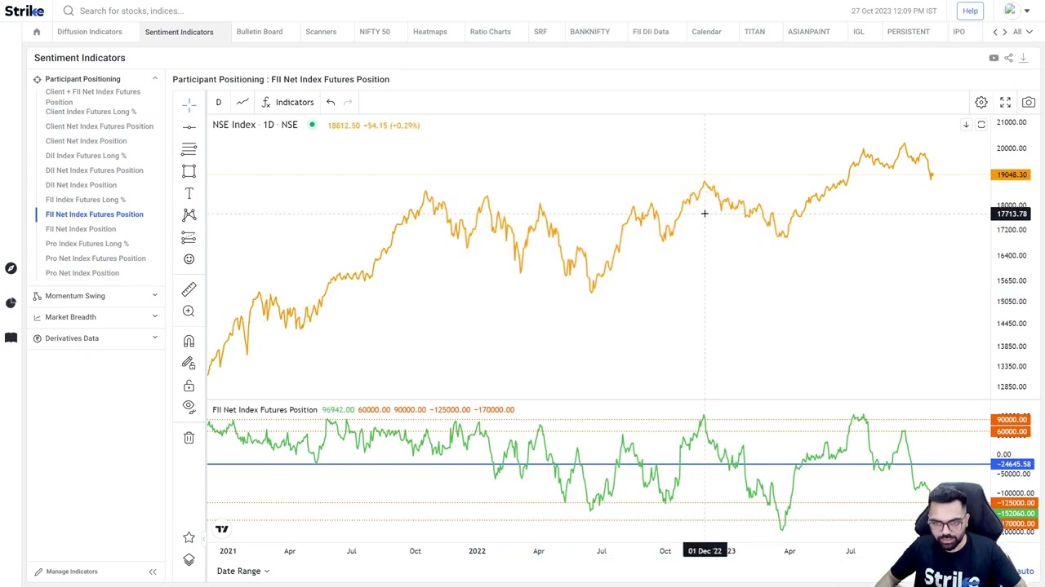The image size is (1045, 587).
Task: Switch to the Diffusion Indicators tab
Action: coord(90,32)
